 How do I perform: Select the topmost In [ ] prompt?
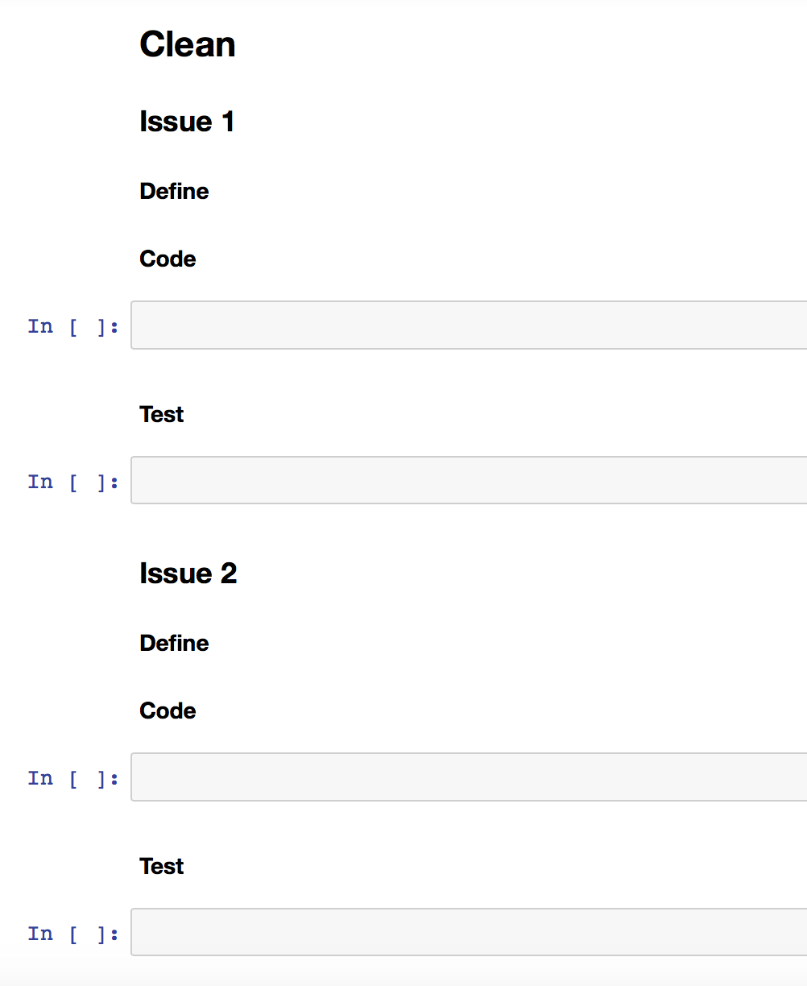(73, 326)
